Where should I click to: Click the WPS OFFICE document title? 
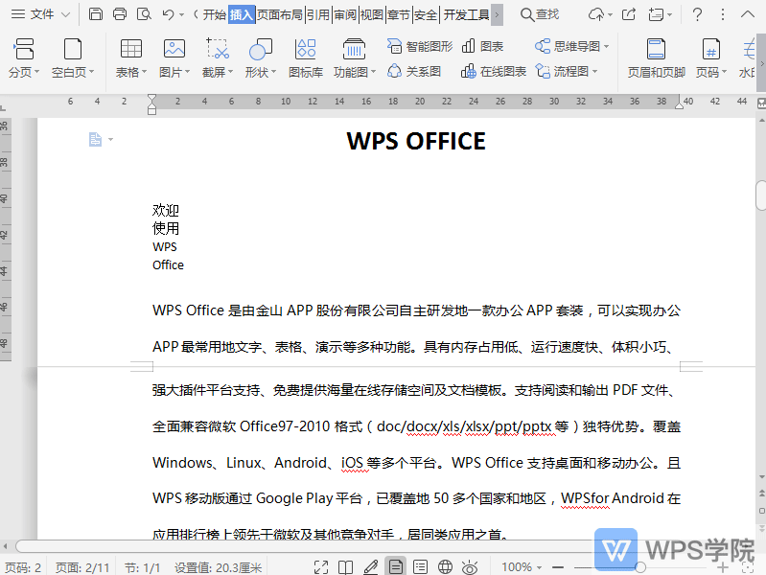pyautogui.click(x=416, y=141)
